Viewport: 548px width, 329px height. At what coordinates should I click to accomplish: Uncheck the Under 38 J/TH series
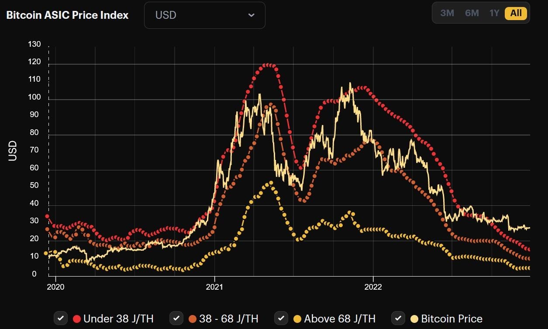(x=61, y=319)
